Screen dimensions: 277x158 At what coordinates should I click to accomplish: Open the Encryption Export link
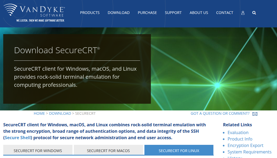(245, 145)
